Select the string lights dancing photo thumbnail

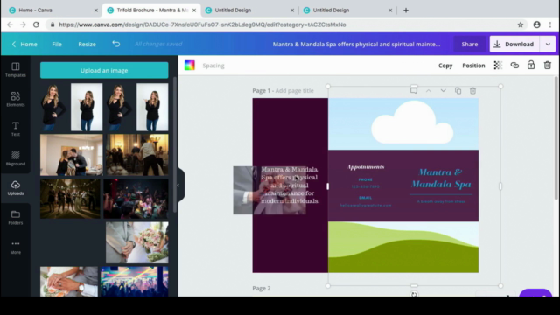click(x=70, y=199)
